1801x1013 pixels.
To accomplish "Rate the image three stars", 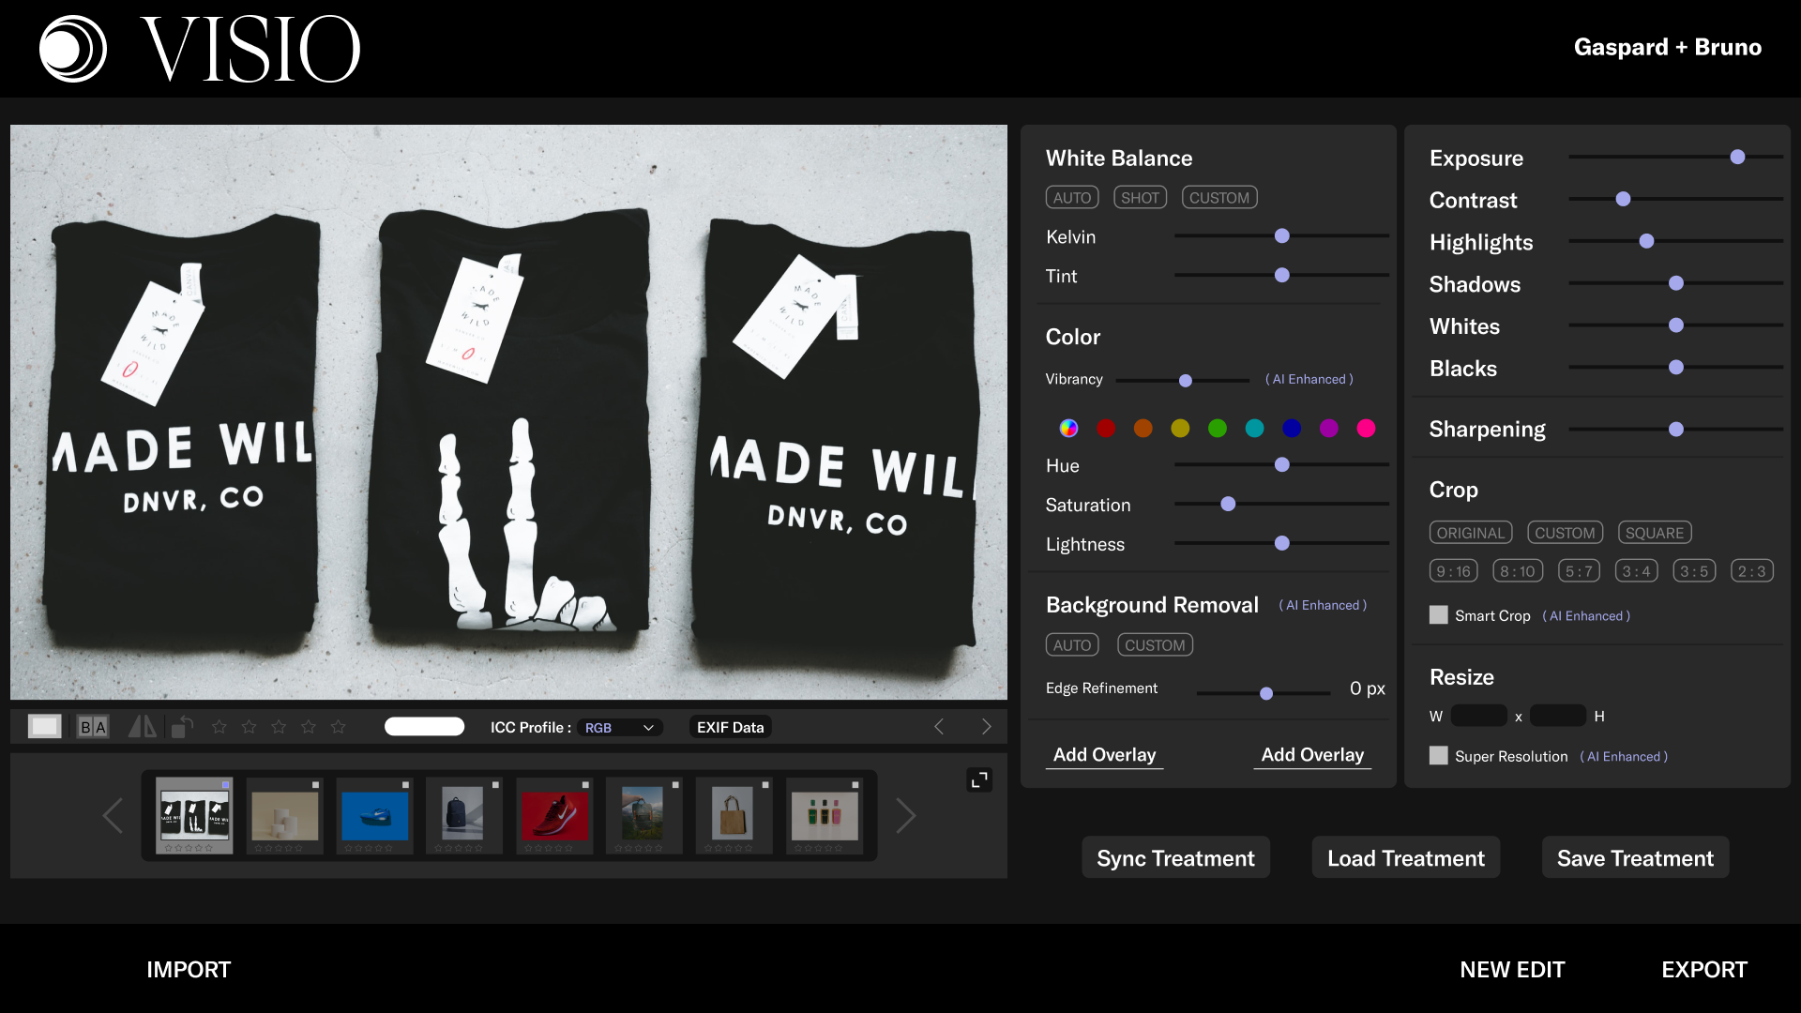I will pyautogui.click(x=280, y=727).
